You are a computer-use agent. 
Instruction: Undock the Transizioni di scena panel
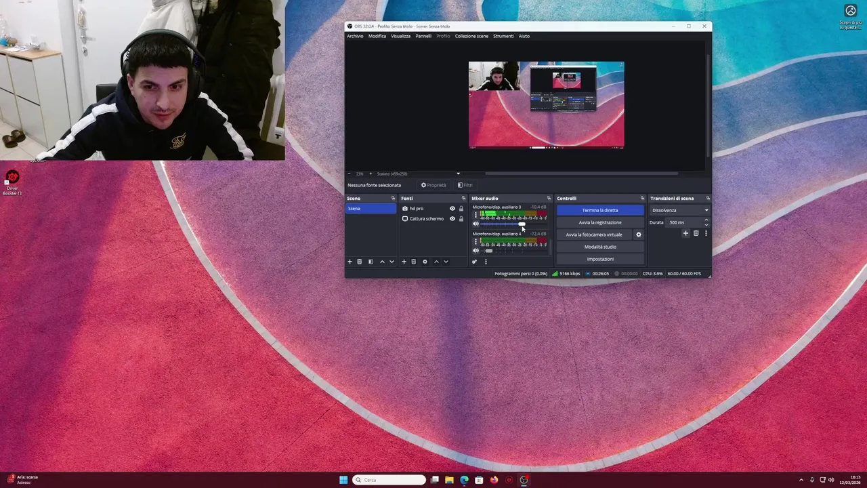pyautogui.click(x=708, y=199)
